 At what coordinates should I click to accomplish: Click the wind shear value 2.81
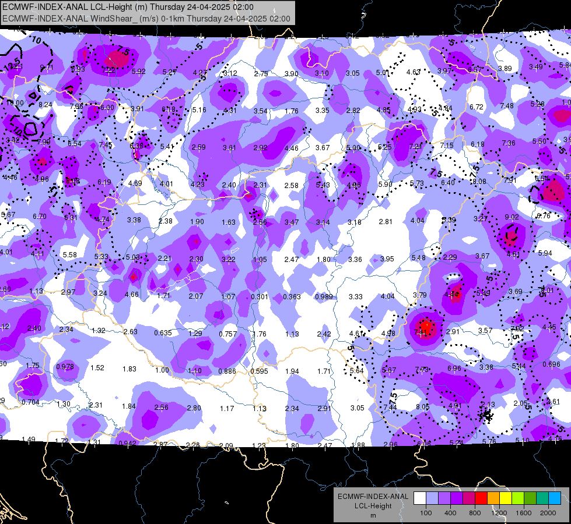[386, 221]
